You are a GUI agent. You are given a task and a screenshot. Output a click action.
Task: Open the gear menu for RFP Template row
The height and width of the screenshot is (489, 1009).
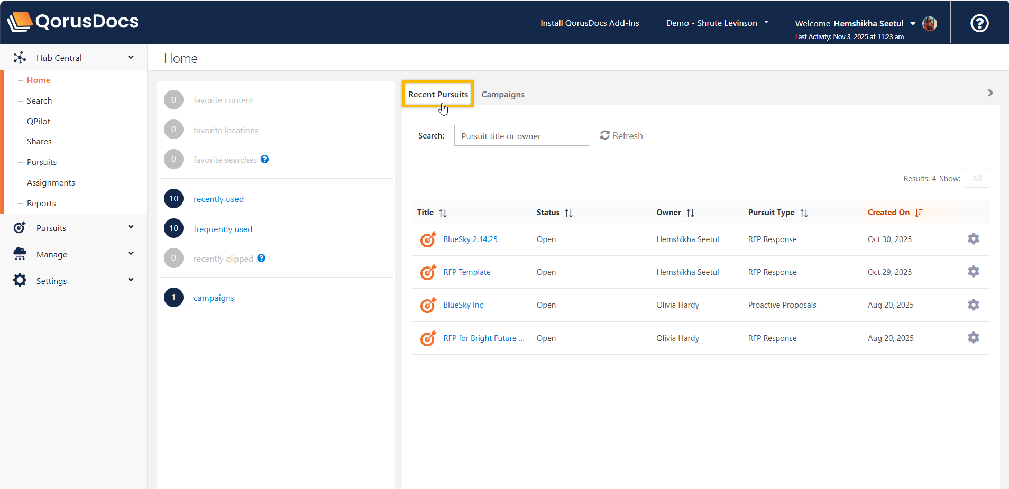pos(973,272)
